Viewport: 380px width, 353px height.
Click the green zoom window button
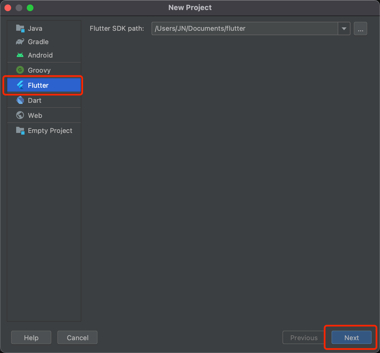click(x=30, y=8)
